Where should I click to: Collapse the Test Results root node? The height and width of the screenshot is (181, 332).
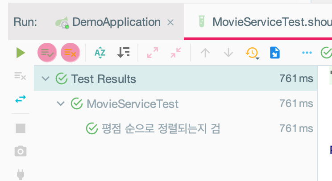(46, 78)
